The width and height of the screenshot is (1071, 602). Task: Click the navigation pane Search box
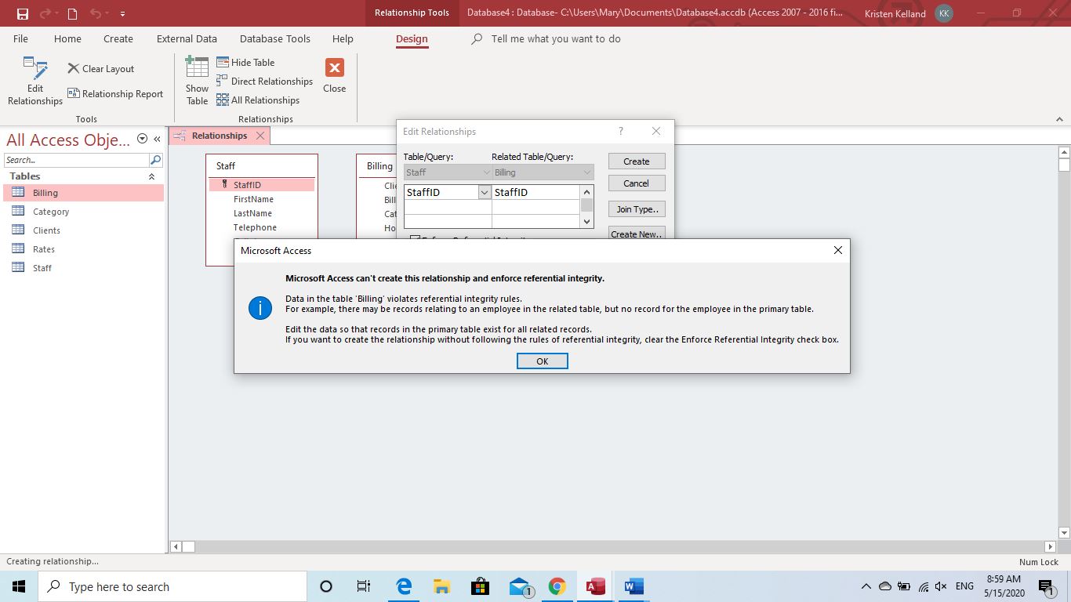pos(76,160)
